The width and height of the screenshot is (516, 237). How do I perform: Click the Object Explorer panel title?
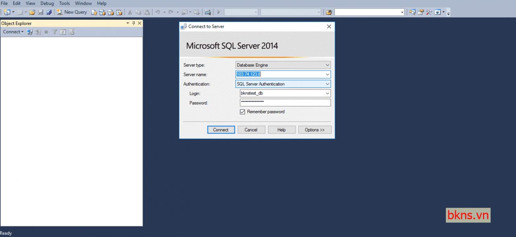pyautogui.click(x=17, y=23)
